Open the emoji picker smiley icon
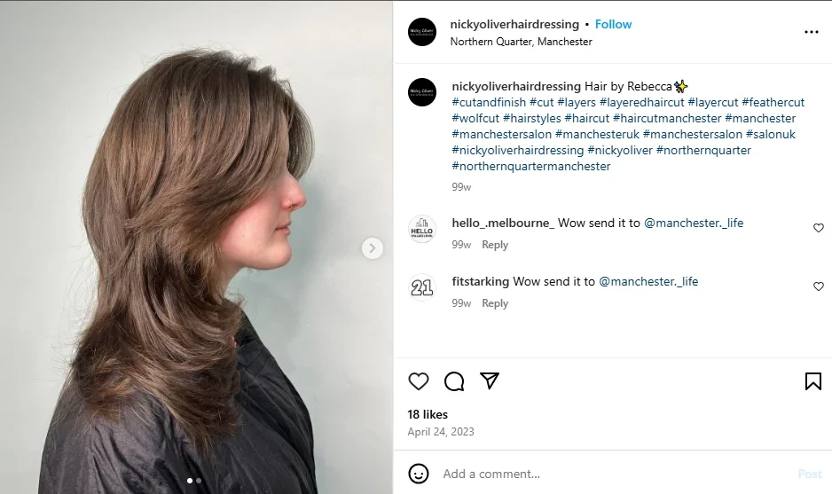 419,474
